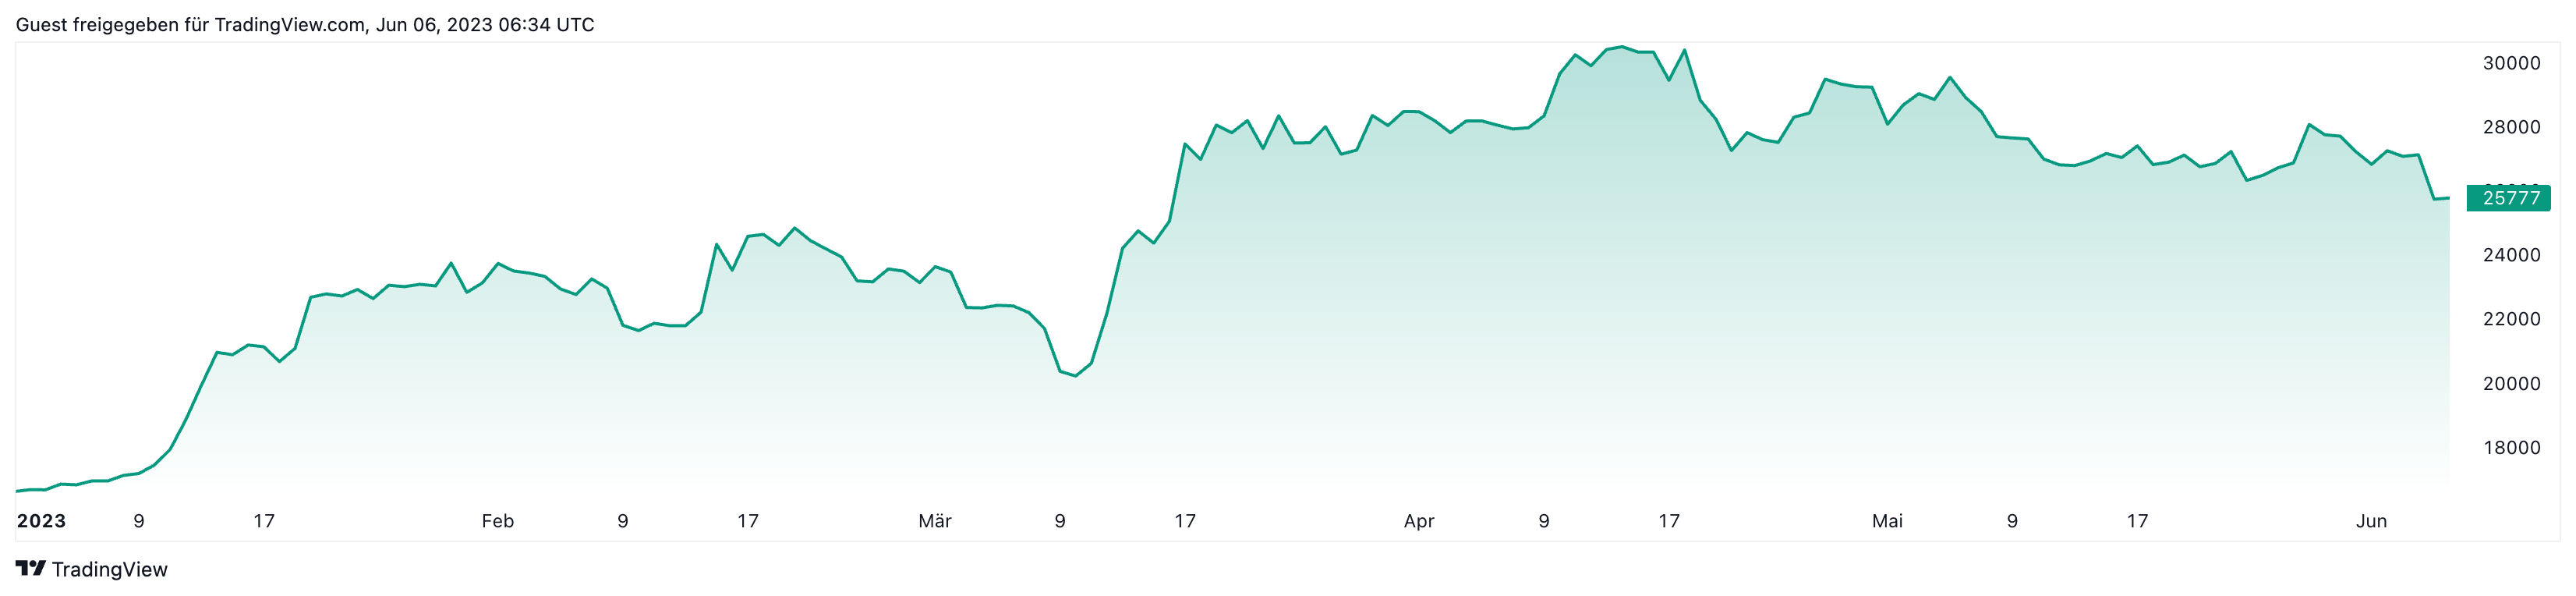Click the last data point of the line

click(x=2448, y=198)
